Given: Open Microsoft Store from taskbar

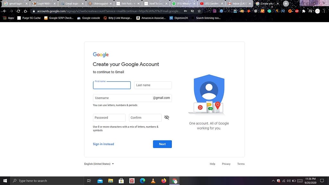Looking at the screenshot, I should point(121,181).
